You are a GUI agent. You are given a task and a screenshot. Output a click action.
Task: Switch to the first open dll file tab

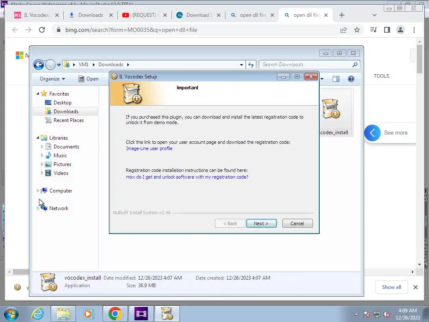tap(252, 15)
